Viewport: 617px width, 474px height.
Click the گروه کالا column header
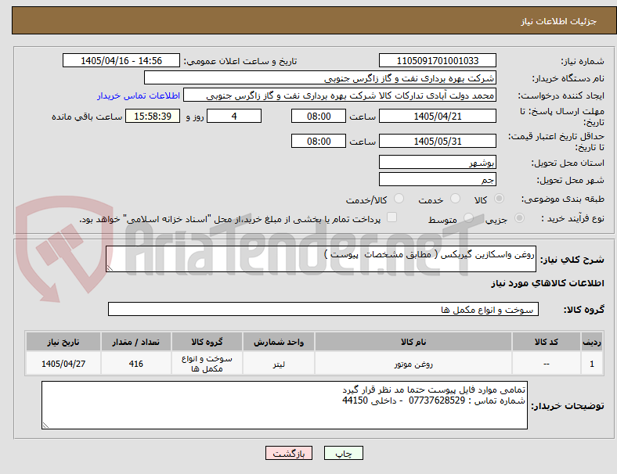click(207, 342)
